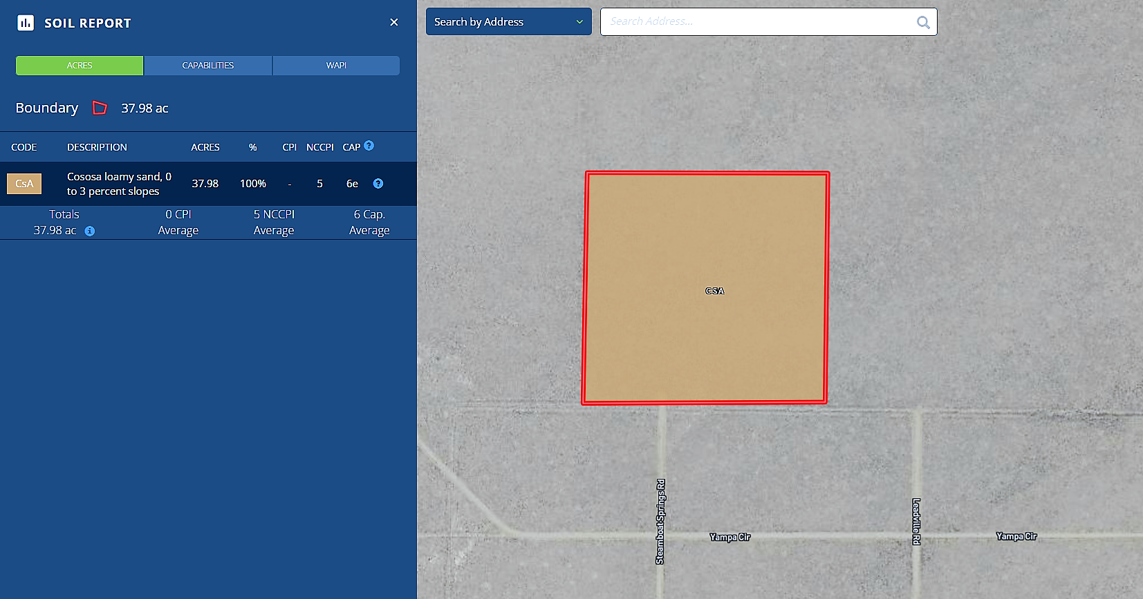The height and width of the screenshot is (599, 1143).
Task: Click the CsA soil color swatch
Action: tap(24, 184)
